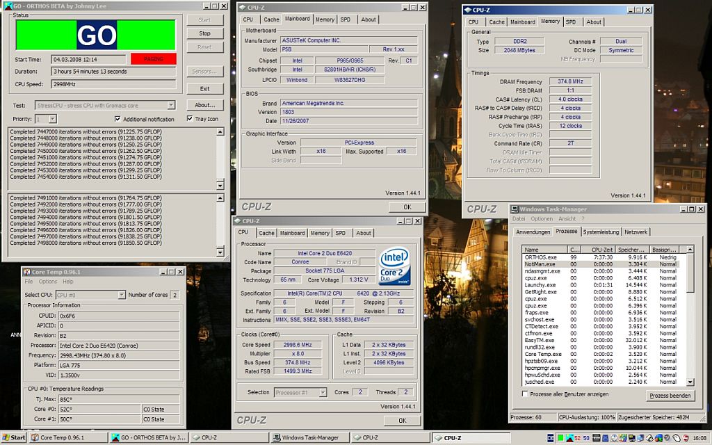Open the Help menu in Core Temp
The width and height of the screenshot is (712, 445).
coord(68,282)
